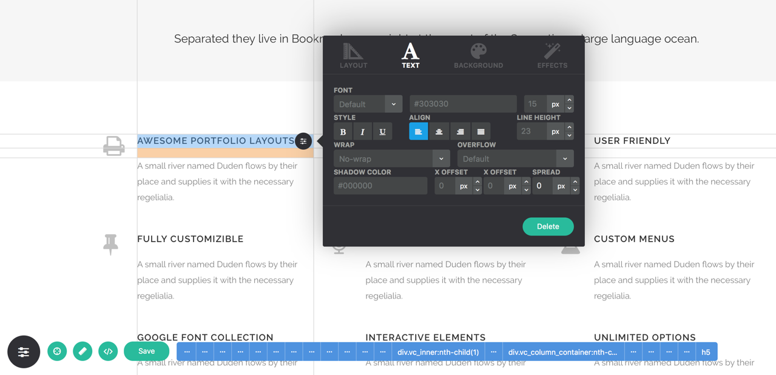Click the Interactive Elements heading

425,337
